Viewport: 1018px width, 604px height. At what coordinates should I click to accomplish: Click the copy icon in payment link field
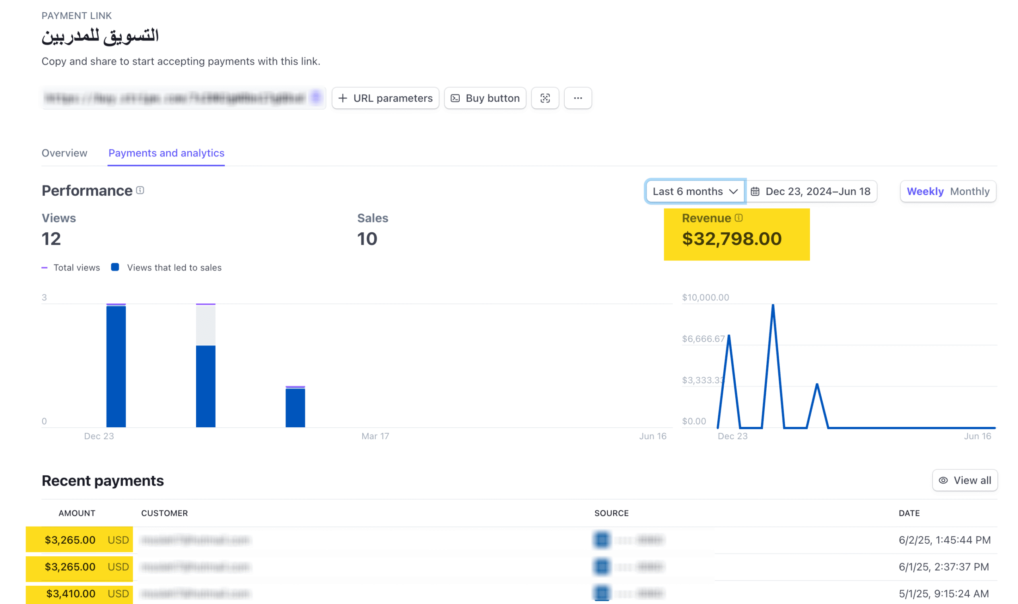pos(315,98)
